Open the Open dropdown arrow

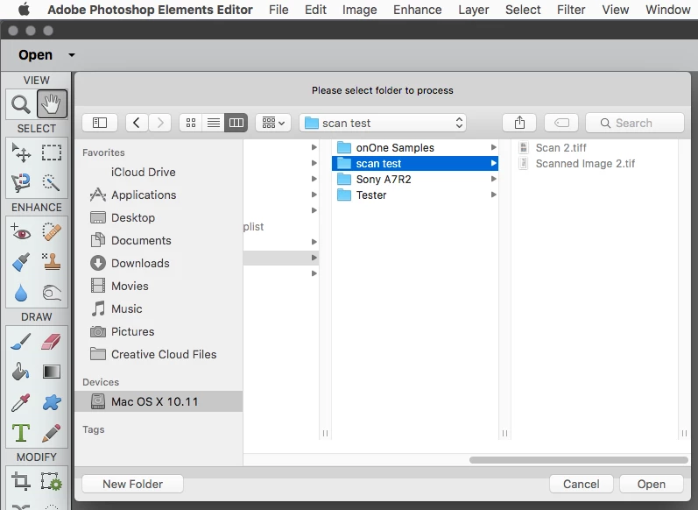[x=72, y=55]
